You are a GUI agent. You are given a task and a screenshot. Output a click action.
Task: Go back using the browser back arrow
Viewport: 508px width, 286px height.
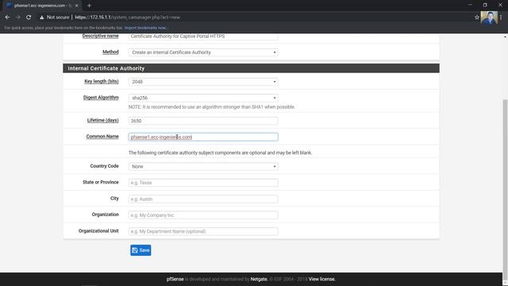pyautogui.click(x=7, y=17)
